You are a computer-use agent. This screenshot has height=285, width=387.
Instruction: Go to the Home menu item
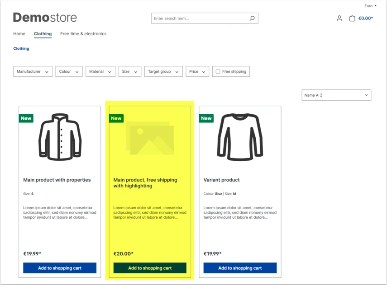coord(19,34)
